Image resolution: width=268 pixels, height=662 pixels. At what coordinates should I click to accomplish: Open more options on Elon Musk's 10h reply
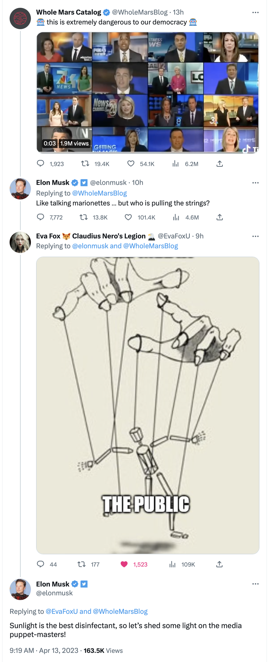[256, 183]
